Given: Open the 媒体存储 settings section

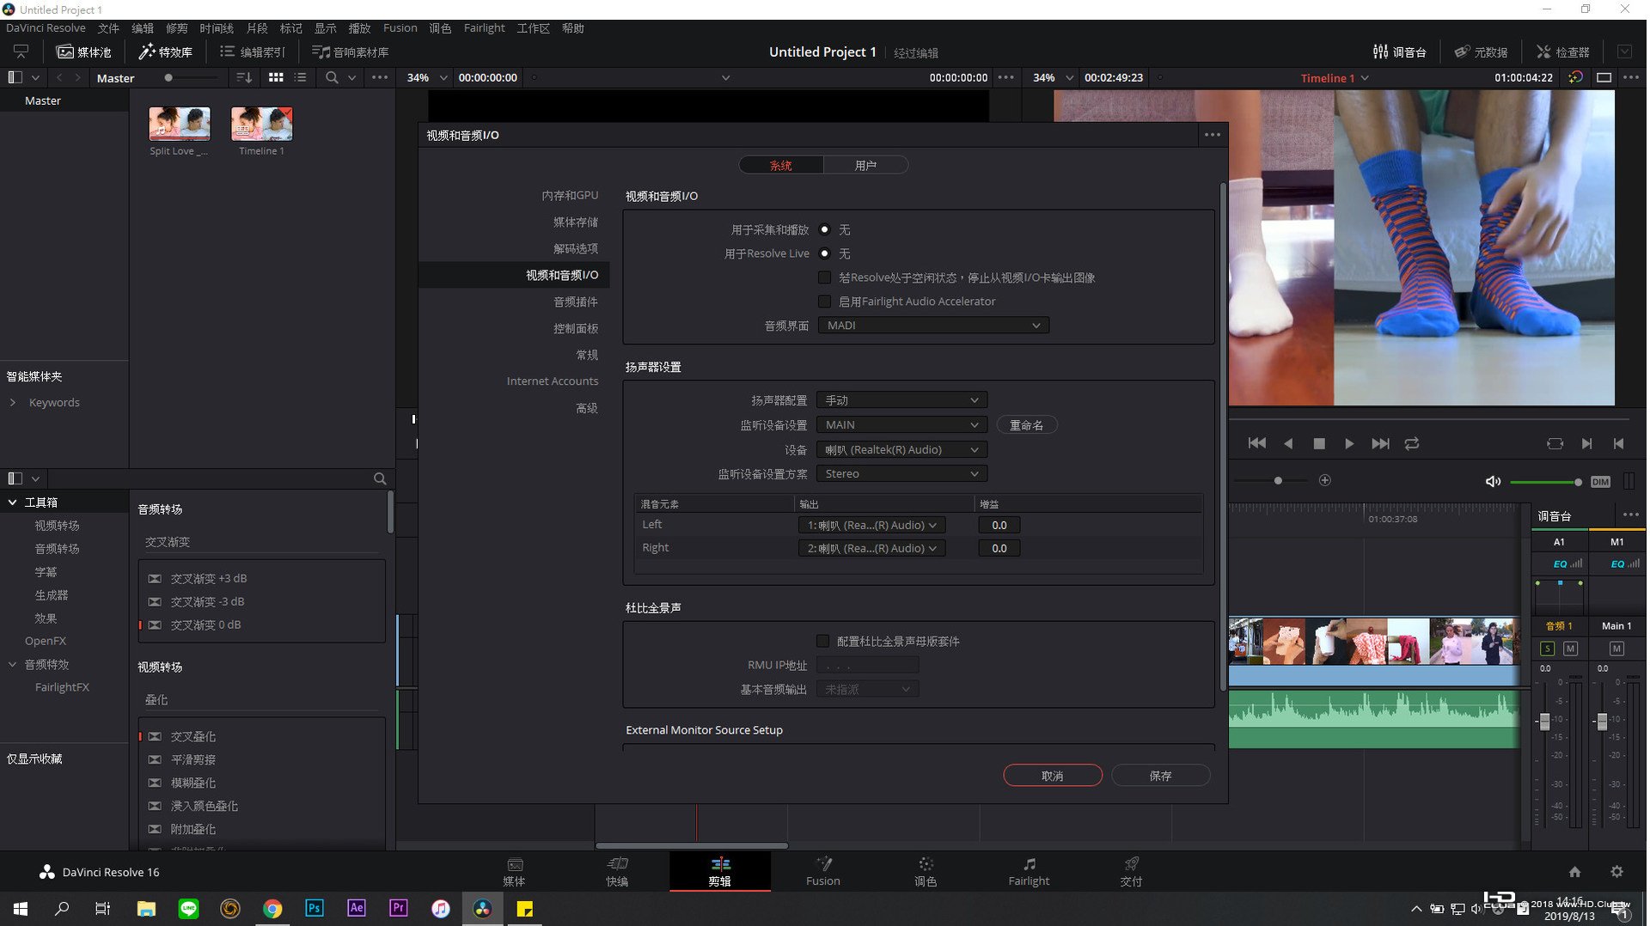Looking at the screenshot, I should click(x=576, y=222).
